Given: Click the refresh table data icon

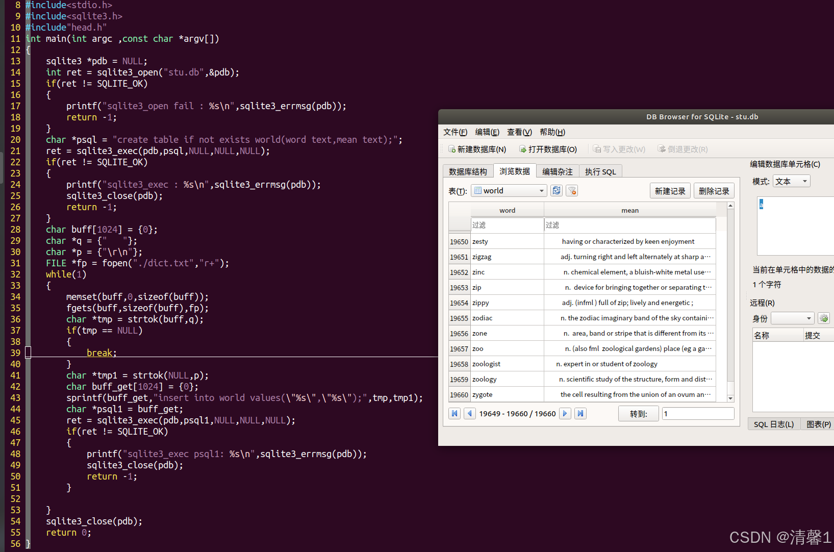Looking at the screenshot, I should [557, 190].
